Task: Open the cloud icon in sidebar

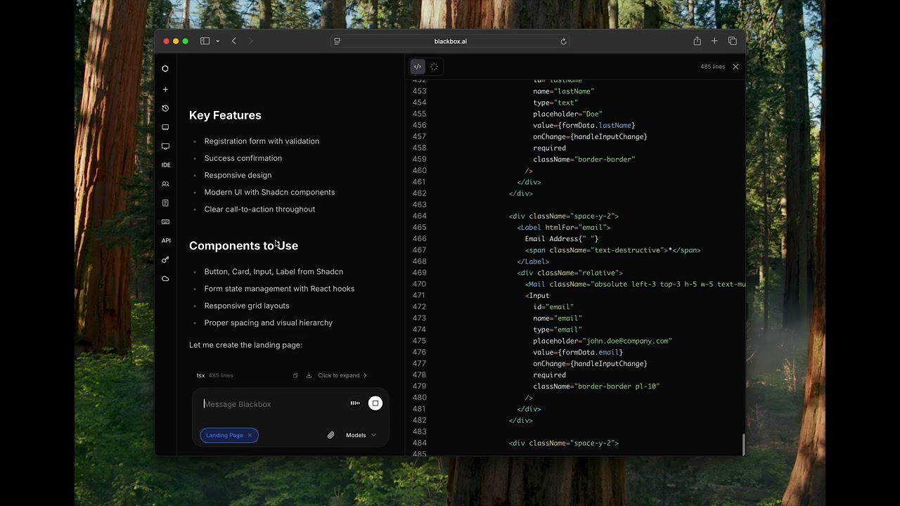Action: point(165,279)
